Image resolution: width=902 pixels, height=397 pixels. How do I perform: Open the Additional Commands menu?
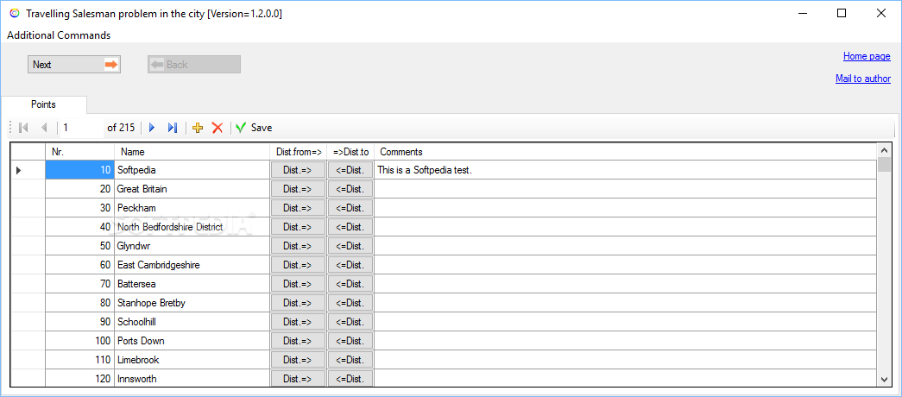(59, 35)
